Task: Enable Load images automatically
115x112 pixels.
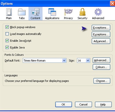Action: (x=7, y=34)
